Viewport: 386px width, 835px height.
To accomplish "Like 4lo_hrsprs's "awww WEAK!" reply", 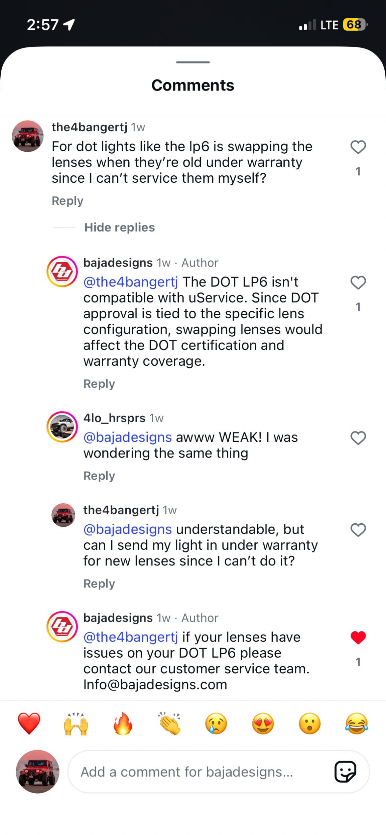I will coord(358,438).
